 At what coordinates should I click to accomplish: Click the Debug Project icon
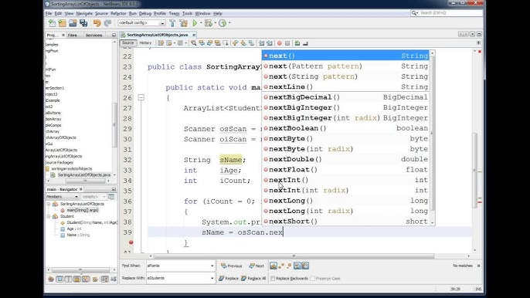click(209, 23)
